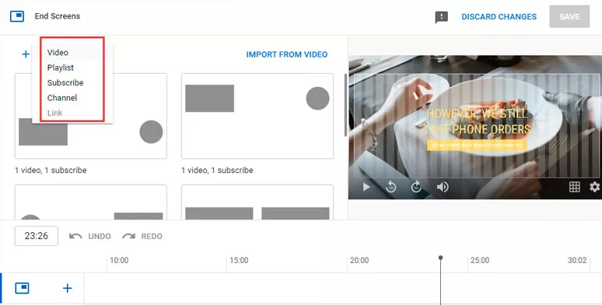The height and width of the screenshot is (305, 602).
Task: Select the right-hand 1 video, 1 subscribe template
Action: (x=257, y=116)
